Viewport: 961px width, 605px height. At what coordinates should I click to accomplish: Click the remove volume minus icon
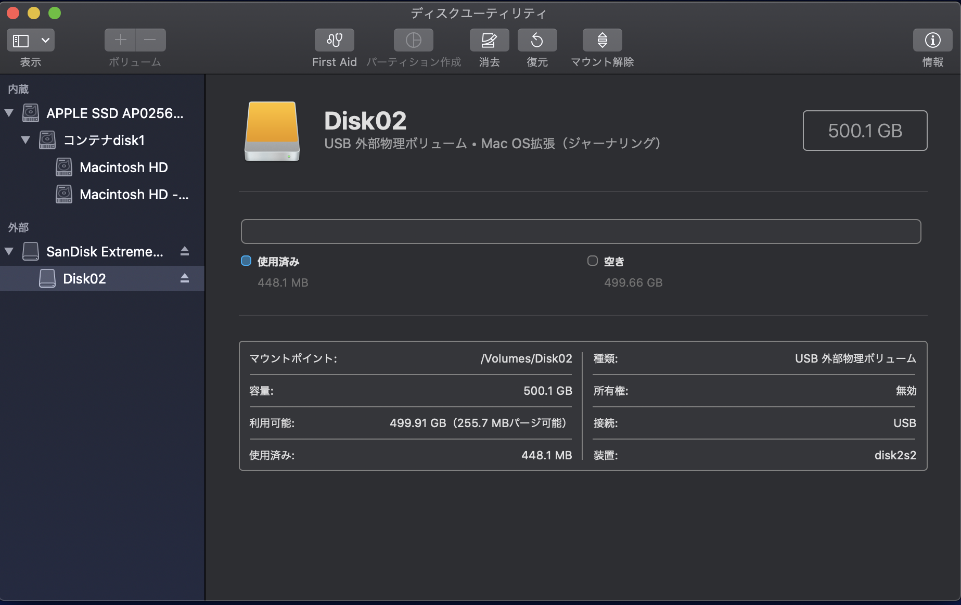150,40
